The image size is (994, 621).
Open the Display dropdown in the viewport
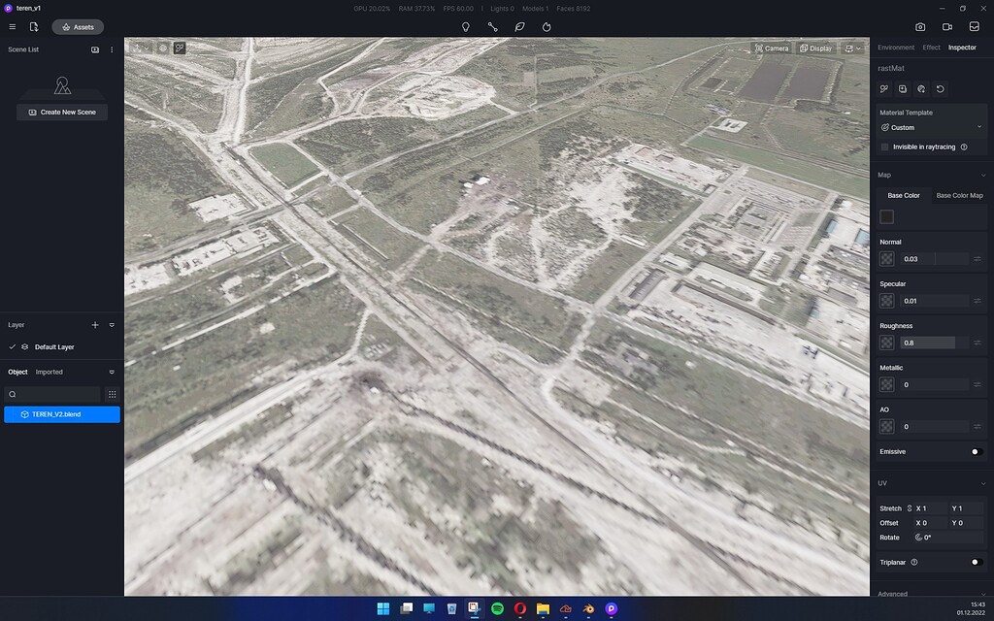(815, 47)
